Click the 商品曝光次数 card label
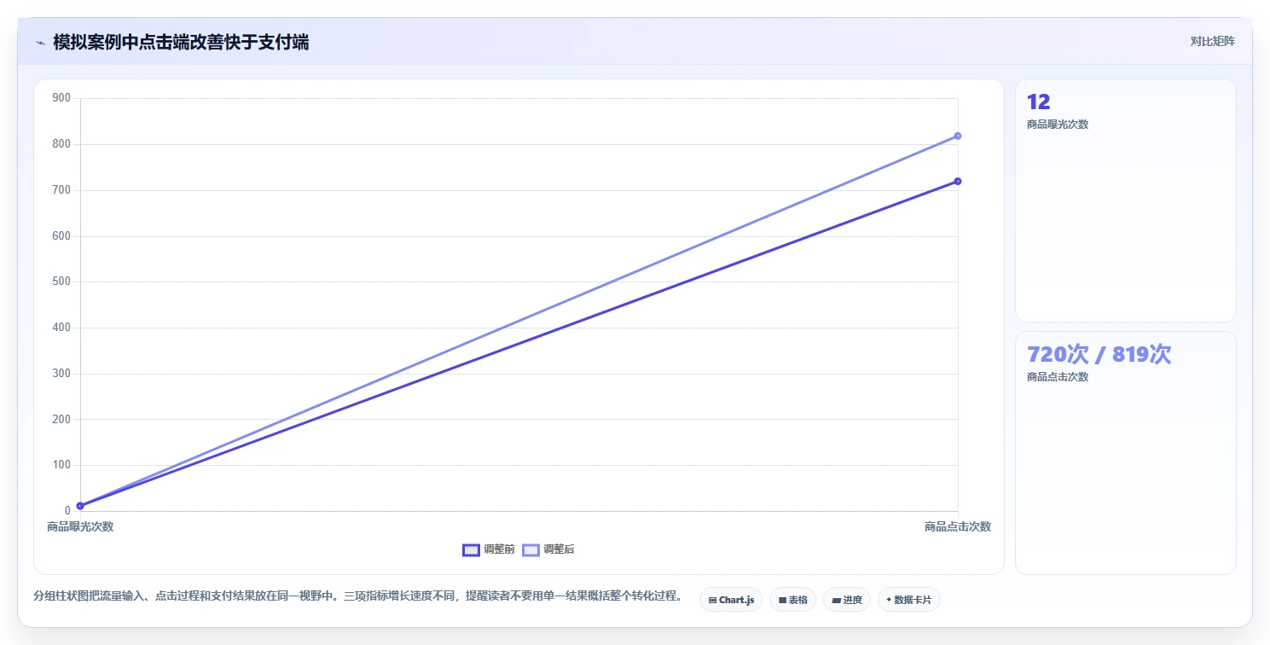Screen dimensions: 1270x645 [1058, 125]
